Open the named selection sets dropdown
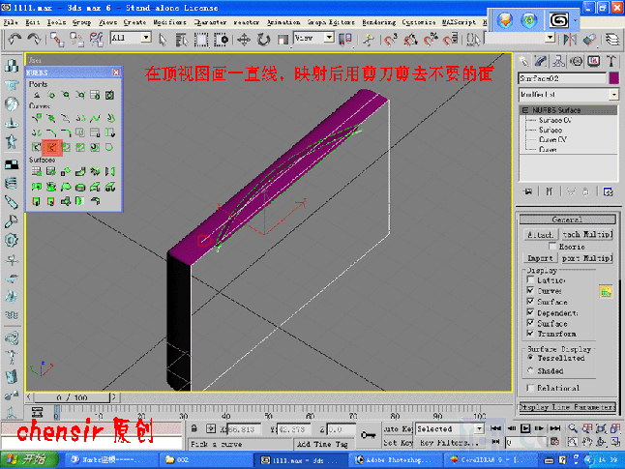625x469 pixels. click(551, 38)
